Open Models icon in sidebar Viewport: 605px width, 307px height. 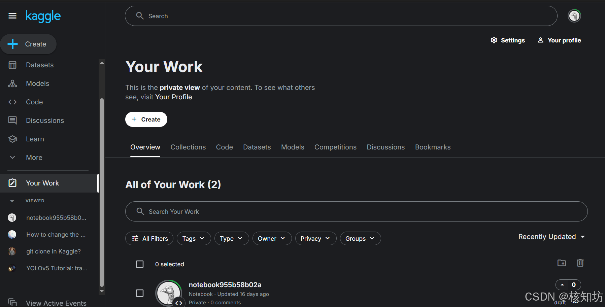point(12,83)
